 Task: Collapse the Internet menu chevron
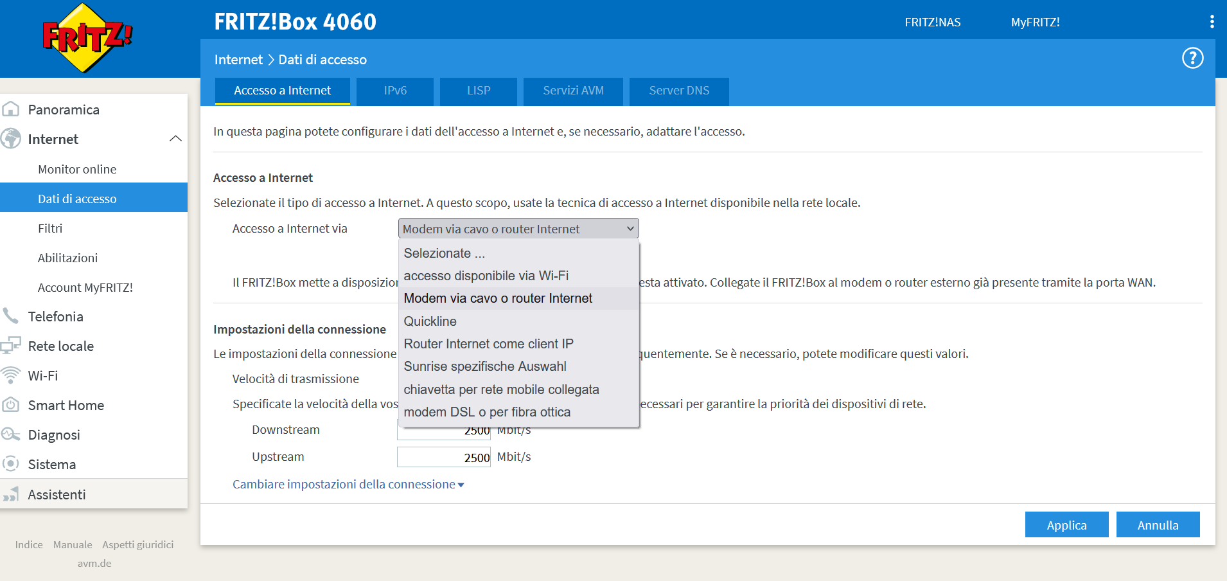pos(175,139)
